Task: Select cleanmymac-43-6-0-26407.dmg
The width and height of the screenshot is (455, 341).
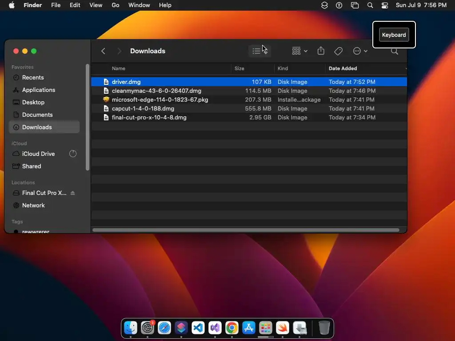Action: point(249,91)
